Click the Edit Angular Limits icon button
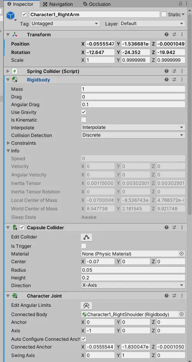The image size is (192, 362). coord(86,305)
